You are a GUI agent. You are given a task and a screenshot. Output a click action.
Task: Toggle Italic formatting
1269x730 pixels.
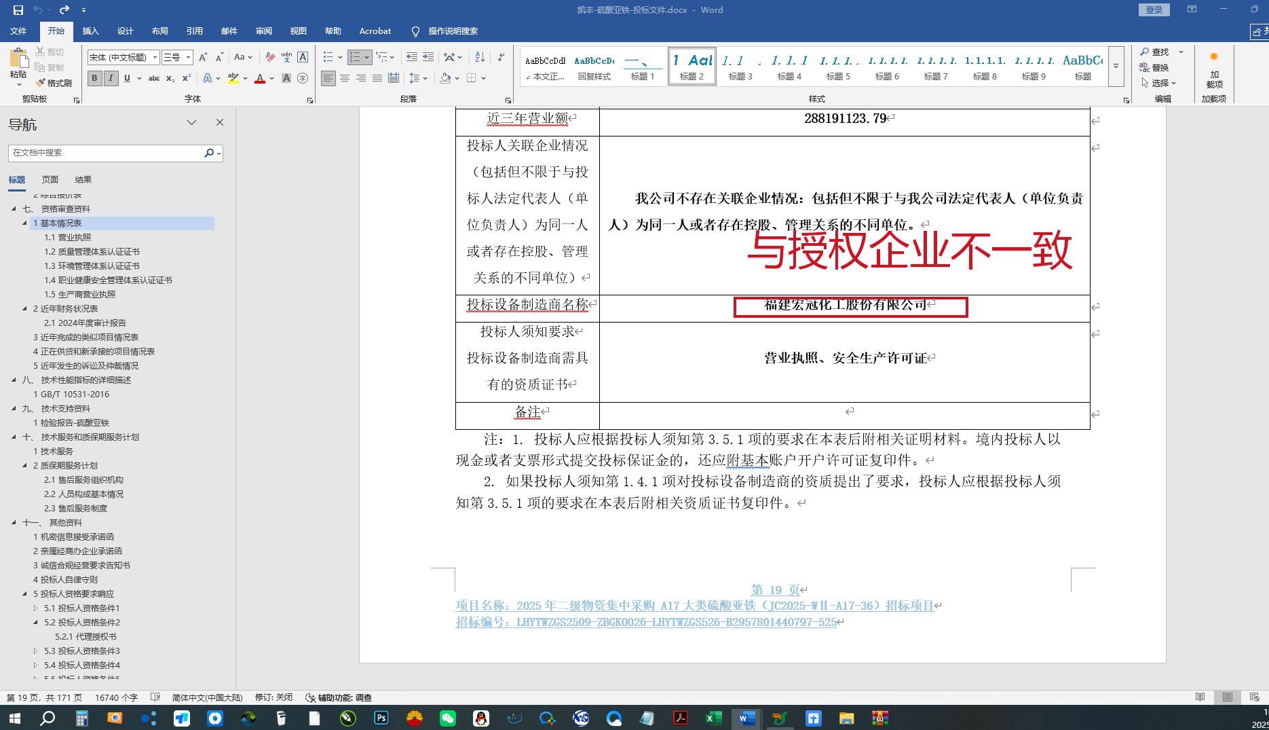pyautogui.click(x=111, y=79)
